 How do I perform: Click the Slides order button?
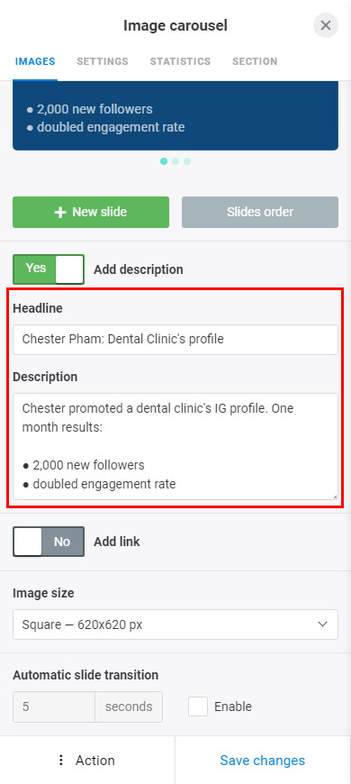click(x=260, y=212)
